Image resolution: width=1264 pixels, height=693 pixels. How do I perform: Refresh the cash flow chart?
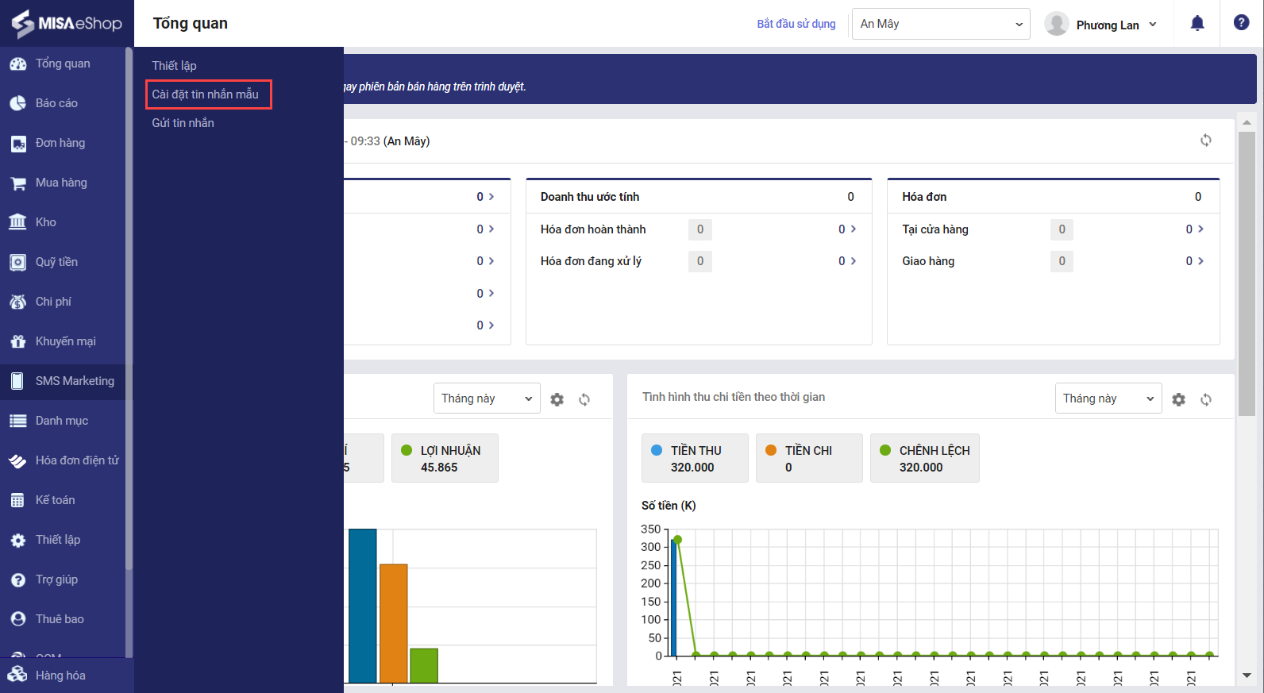pyautogui.click(x=1205, y=399)
